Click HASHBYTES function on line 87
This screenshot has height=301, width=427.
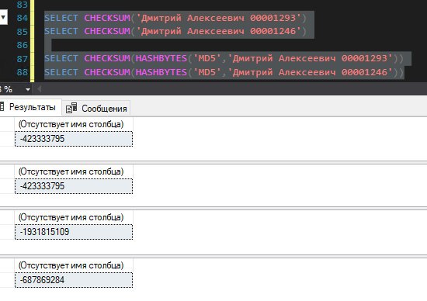(161, 58)
